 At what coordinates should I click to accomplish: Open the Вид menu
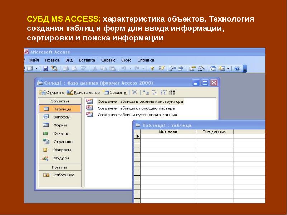(x=69, y=60)
